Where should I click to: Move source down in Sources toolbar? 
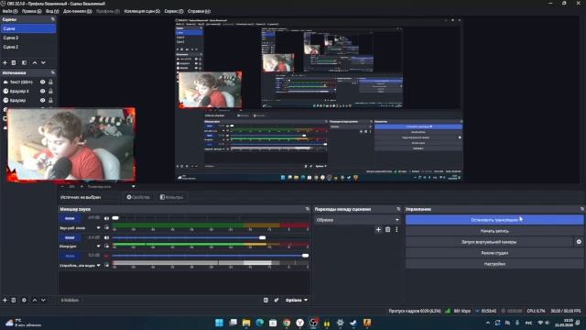pyautogui.click(x=43, y=300)
